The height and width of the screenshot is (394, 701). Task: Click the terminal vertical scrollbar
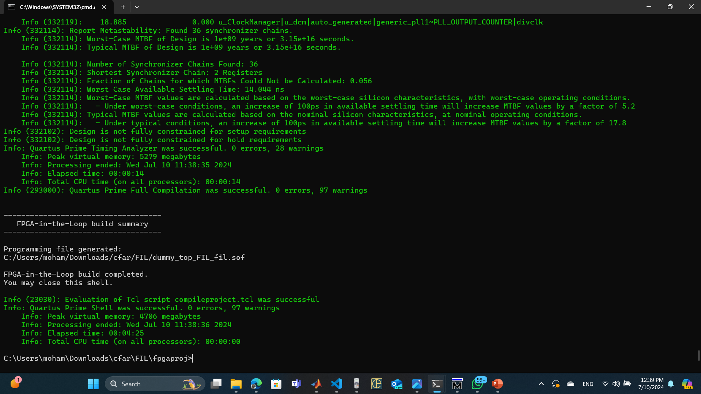coord(698,355)
